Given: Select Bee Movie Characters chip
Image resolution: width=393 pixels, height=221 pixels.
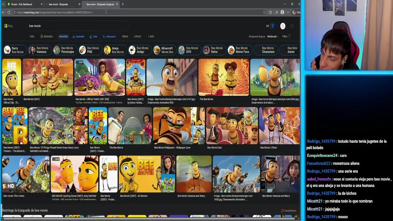Looking at the screenshot, I should tap(266, 50).
